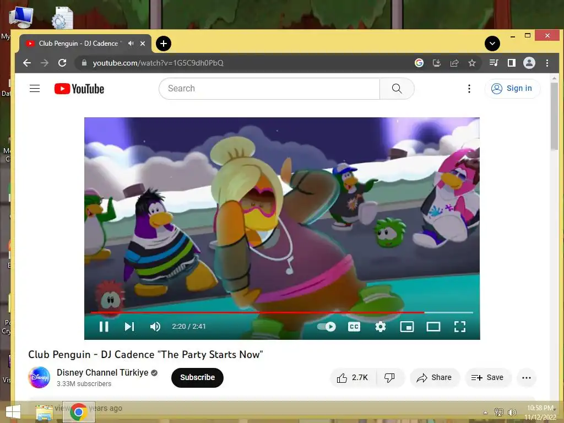Close the Club Penguin tab

pyautogui.click(x=143, y=44)
